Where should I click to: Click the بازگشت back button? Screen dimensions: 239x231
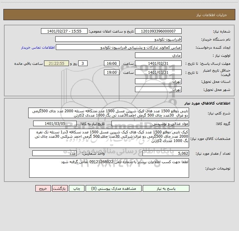click(x=60, y=188)
